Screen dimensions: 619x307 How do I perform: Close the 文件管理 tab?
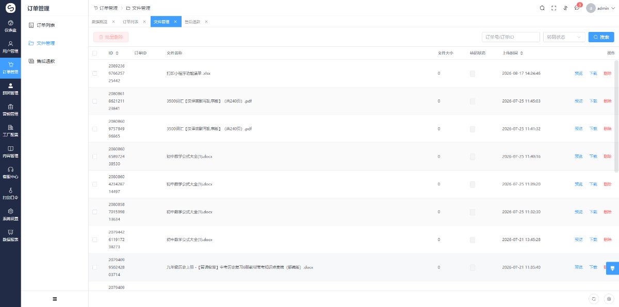tap(175, 22)
